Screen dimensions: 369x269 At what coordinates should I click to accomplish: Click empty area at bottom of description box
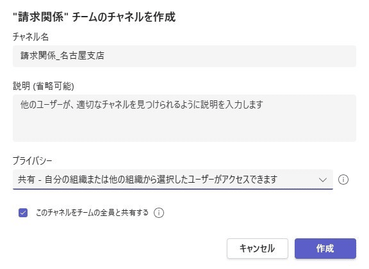(x=184, y=132)
